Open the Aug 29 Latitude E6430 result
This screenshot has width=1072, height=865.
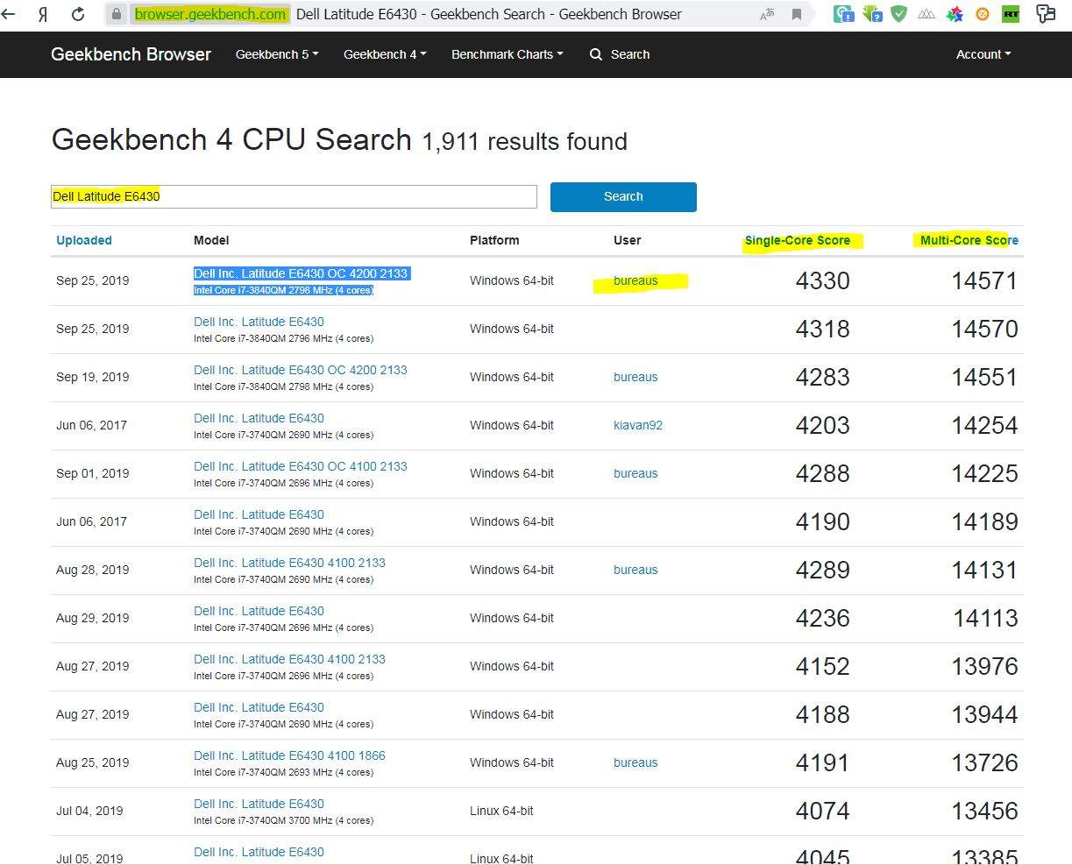click(x=259, y=611)
